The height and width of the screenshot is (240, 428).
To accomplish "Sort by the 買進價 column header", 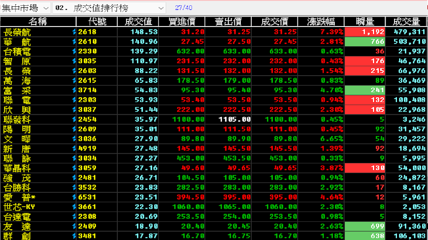I will pos(182,22).
